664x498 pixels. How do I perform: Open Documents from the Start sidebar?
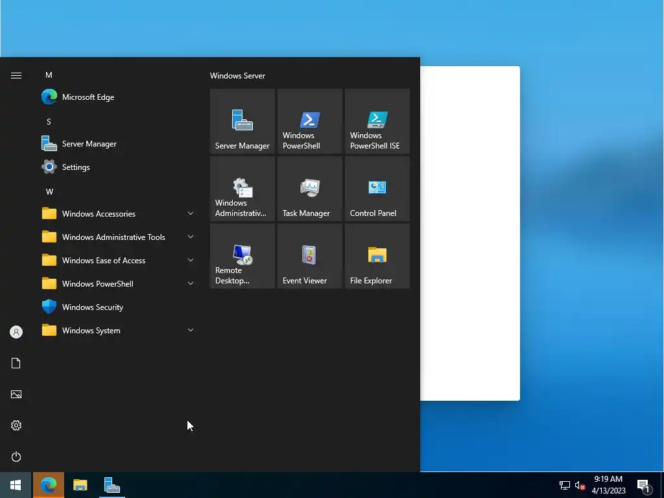[16, 363]
